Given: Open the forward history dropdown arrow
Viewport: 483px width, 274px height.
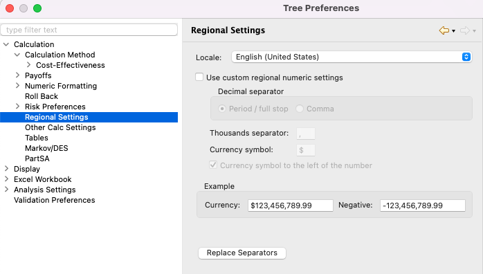Looking at the screenshot, I should (x=475, y=31).
